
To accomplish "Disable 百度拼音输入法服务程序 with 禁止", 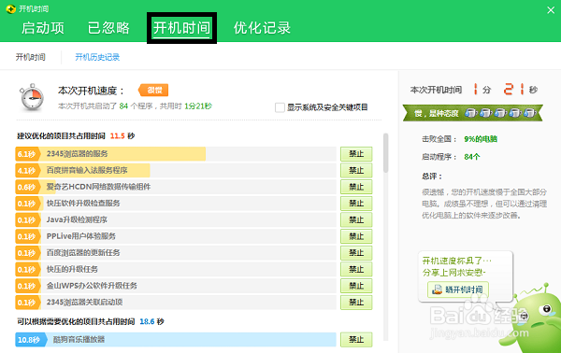I will pyautogui.click(x=356, y=170).
